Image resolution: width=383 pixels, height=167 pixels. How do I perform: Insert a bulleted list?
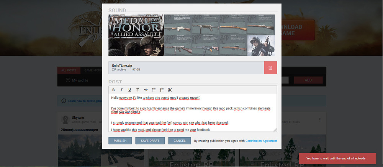[x=154, y=90]
